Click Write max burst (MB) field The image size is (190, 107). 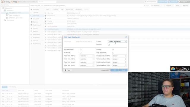pos(119,59)
